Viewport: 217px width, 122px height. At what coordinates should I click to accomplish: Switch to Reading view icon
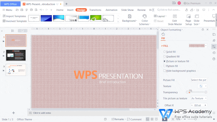pos(157,119)
